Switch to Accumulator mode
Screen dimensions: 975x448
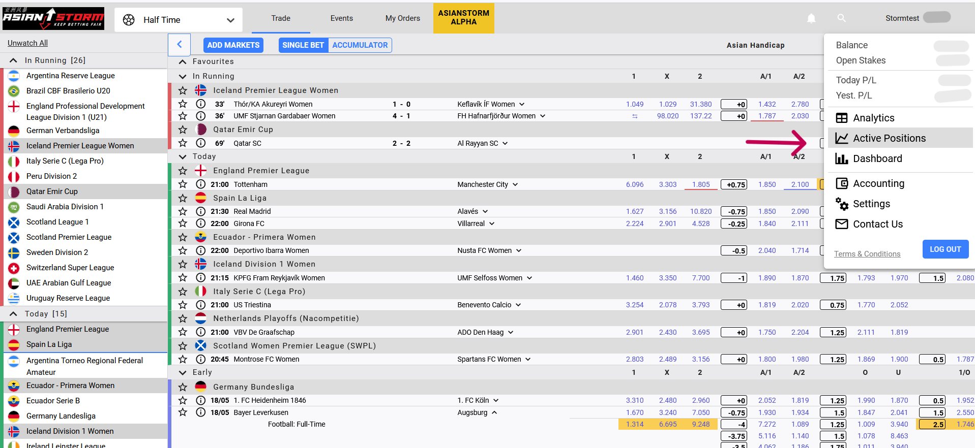(x=360, y=45)
